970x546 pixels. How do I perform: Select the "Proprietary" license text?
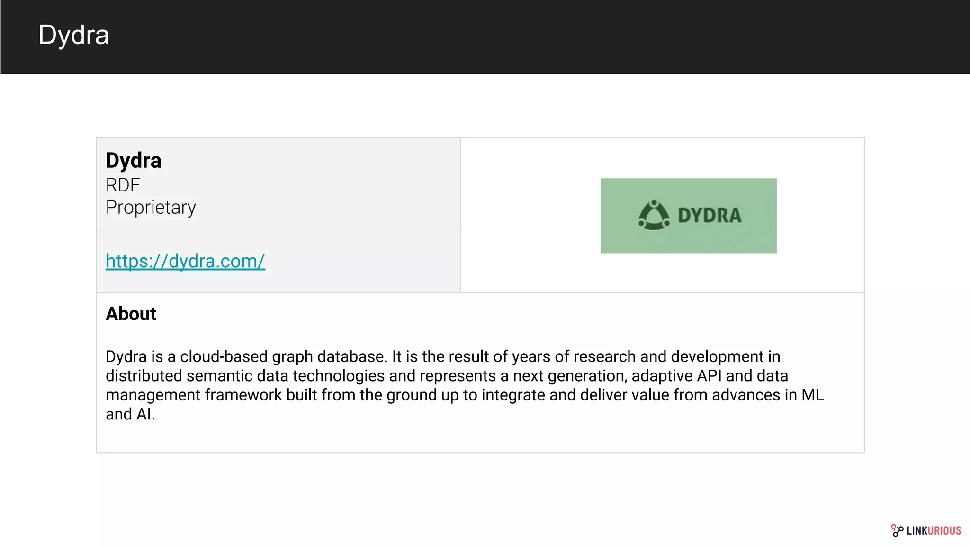click(151, 208)
